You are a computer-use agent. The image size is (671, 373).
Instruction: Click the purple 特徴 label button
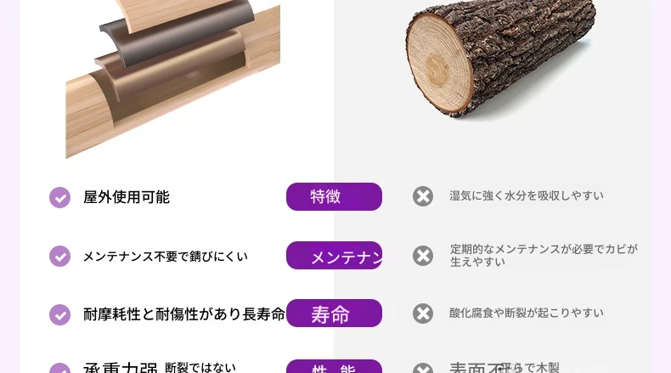[334, 196]
